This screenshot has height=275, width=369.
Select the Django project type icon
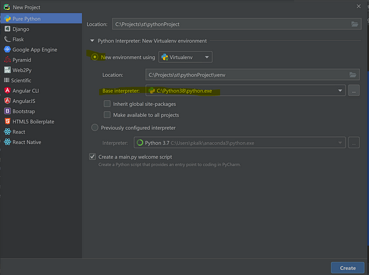click(7, 29)
